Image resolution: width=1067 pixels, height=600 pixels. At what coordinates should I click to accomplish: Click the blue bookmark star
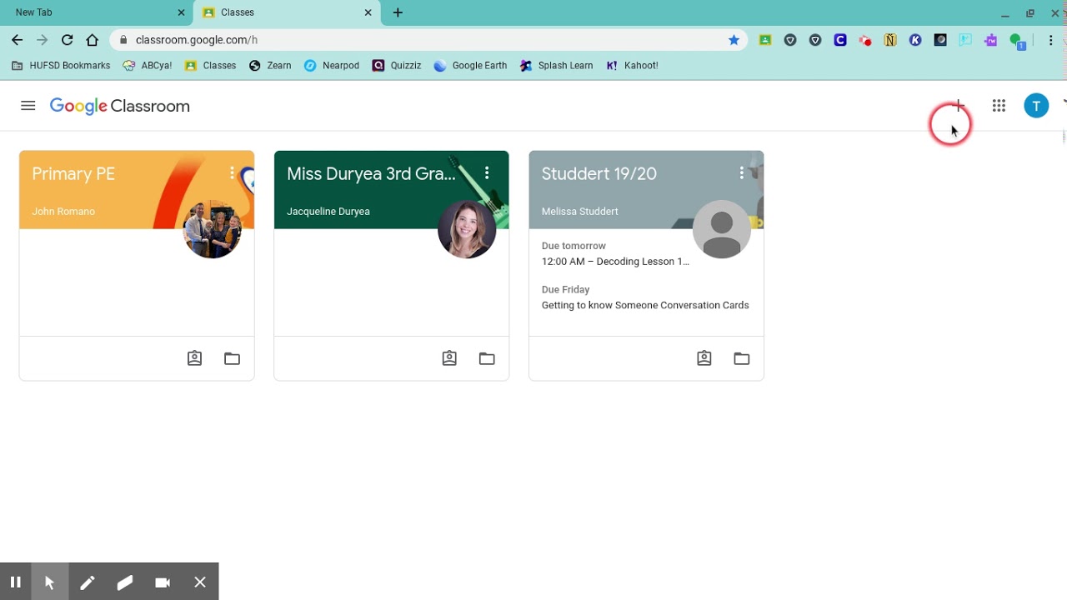click(x=734, y=40)
